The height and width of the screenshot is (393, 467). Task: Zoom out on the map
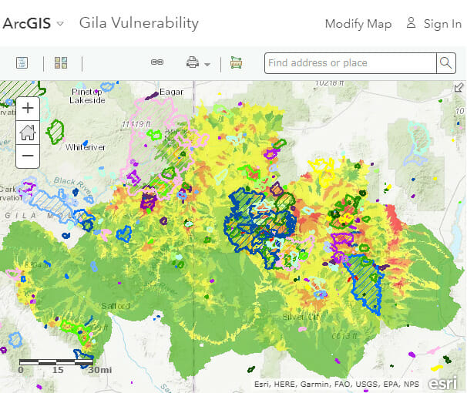coord(27,156)
